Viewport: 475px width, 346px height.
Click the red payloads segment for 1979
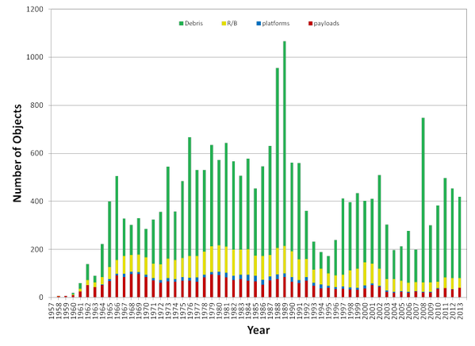point(212,286)
